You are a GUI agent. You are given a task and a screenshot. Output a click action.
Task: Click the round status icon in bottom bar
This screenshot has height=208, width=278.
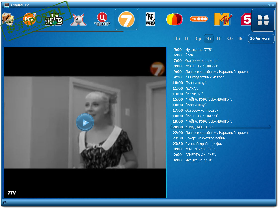(x=5, y=203)
